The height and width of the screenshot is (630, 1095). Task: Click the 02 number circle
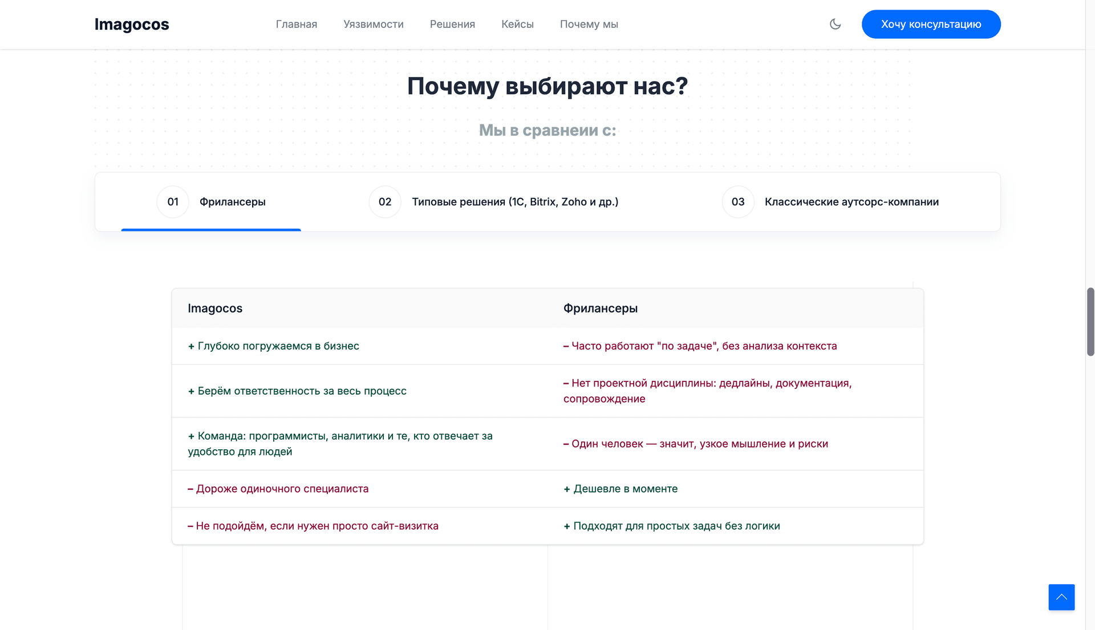(x=385, y=202)
